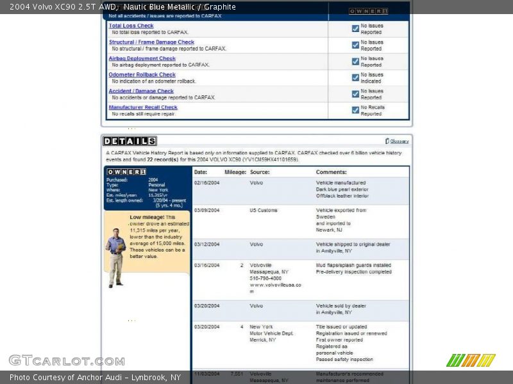Click the date 02/16/2004
The image size is (513, 384).
pyautogui.click(x=206, y=183)
